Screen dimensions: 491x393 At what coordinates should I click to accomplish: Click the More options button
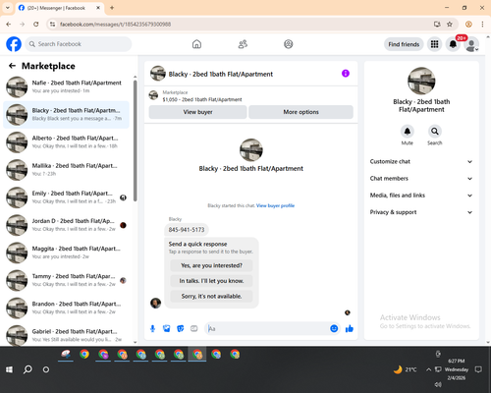point(300,112)
